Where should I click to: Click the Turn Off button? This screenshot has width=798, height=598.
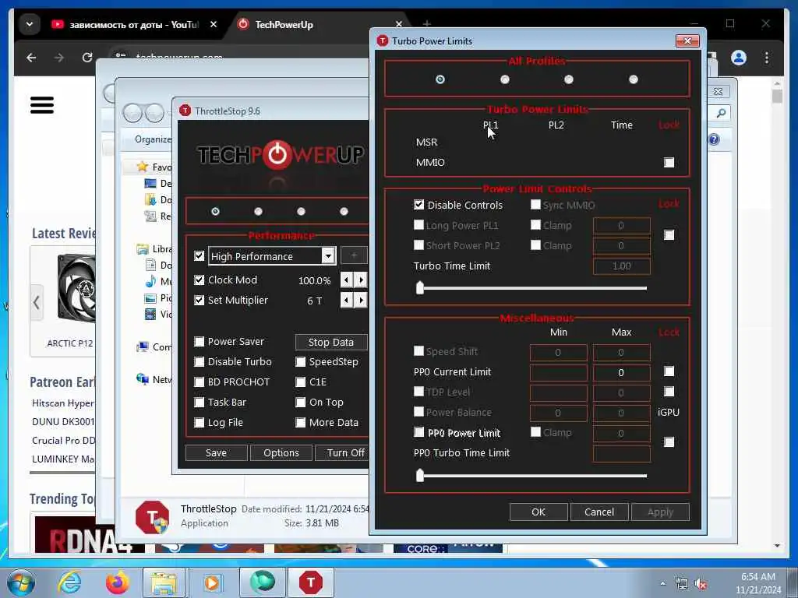tap(342, 452)
